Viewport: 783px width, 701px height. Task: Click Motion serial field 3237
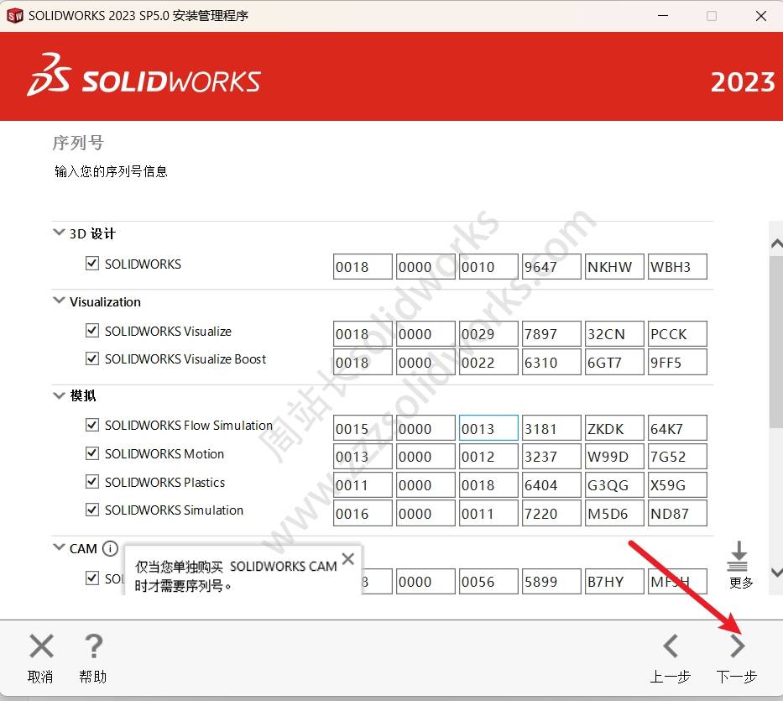point(551,456)
